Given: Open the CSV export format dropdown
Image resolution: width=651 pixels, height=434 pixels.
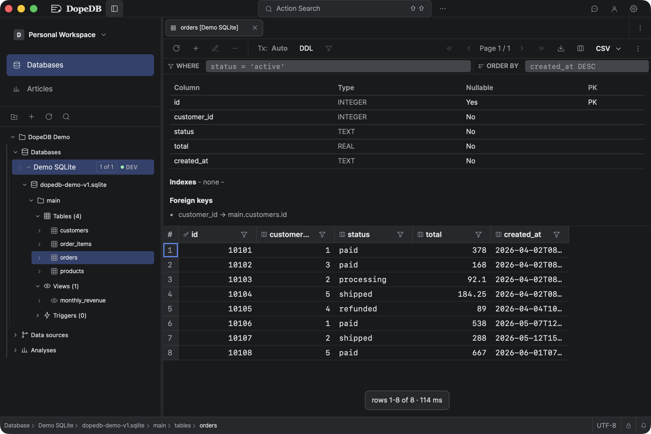Looking at the screenshot, I should click(608, 49).
